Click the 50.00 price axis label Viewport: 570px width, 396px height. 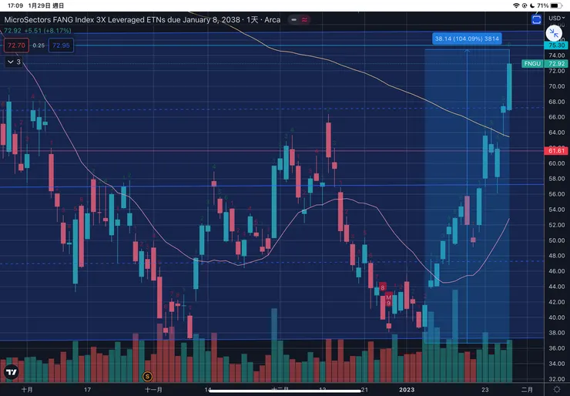(x=557, y=240)
